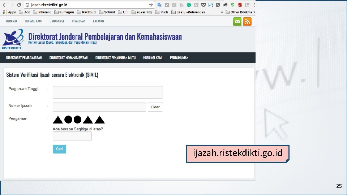
Task: Open DIREKTORAT KEMAHASISWAAN in the nav bar
Action: (x=68, y=58)
